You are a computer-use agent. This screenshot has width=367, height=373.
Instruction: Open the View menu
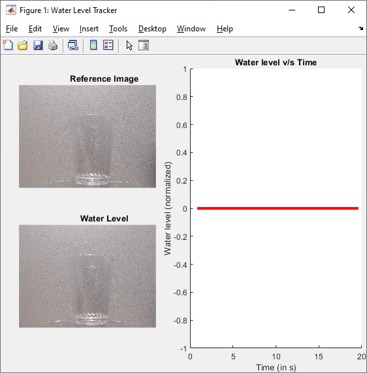click(x=61, y=29)
